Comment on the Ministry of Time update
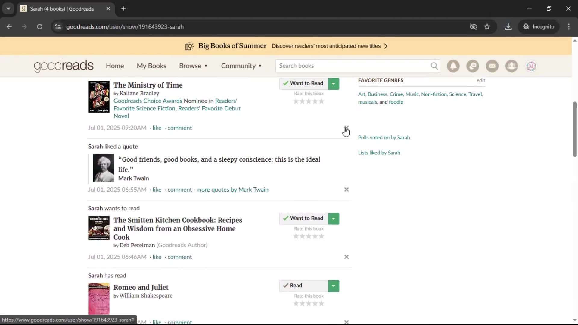The image size is (578, 325). [180, 128]
